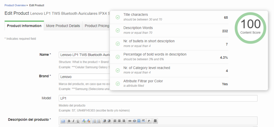Click the Description Words green check icon
Viewport: 274px width, 127px height.
(x=118, y=30)
